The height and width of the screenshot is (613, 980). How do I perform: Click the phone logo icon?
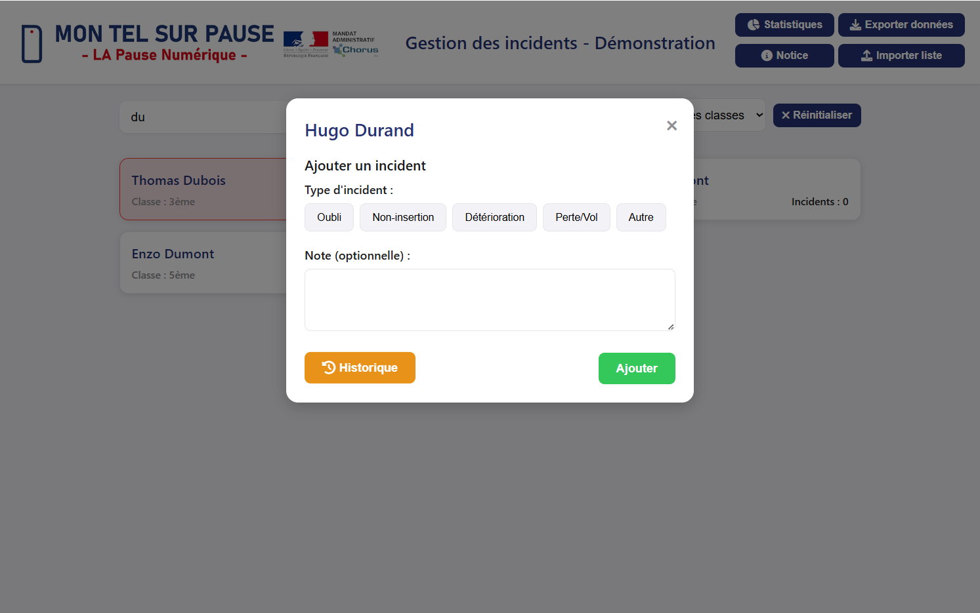pyautogui.click(x=32, y=44)
